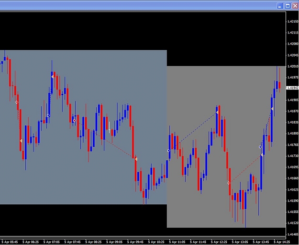Click time label 5 Apr 12:25
Viewport: 299px width, 245px height.
[219, 242]
